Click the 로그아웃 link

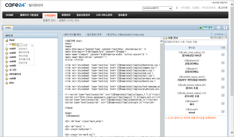(x=223, y=8)
